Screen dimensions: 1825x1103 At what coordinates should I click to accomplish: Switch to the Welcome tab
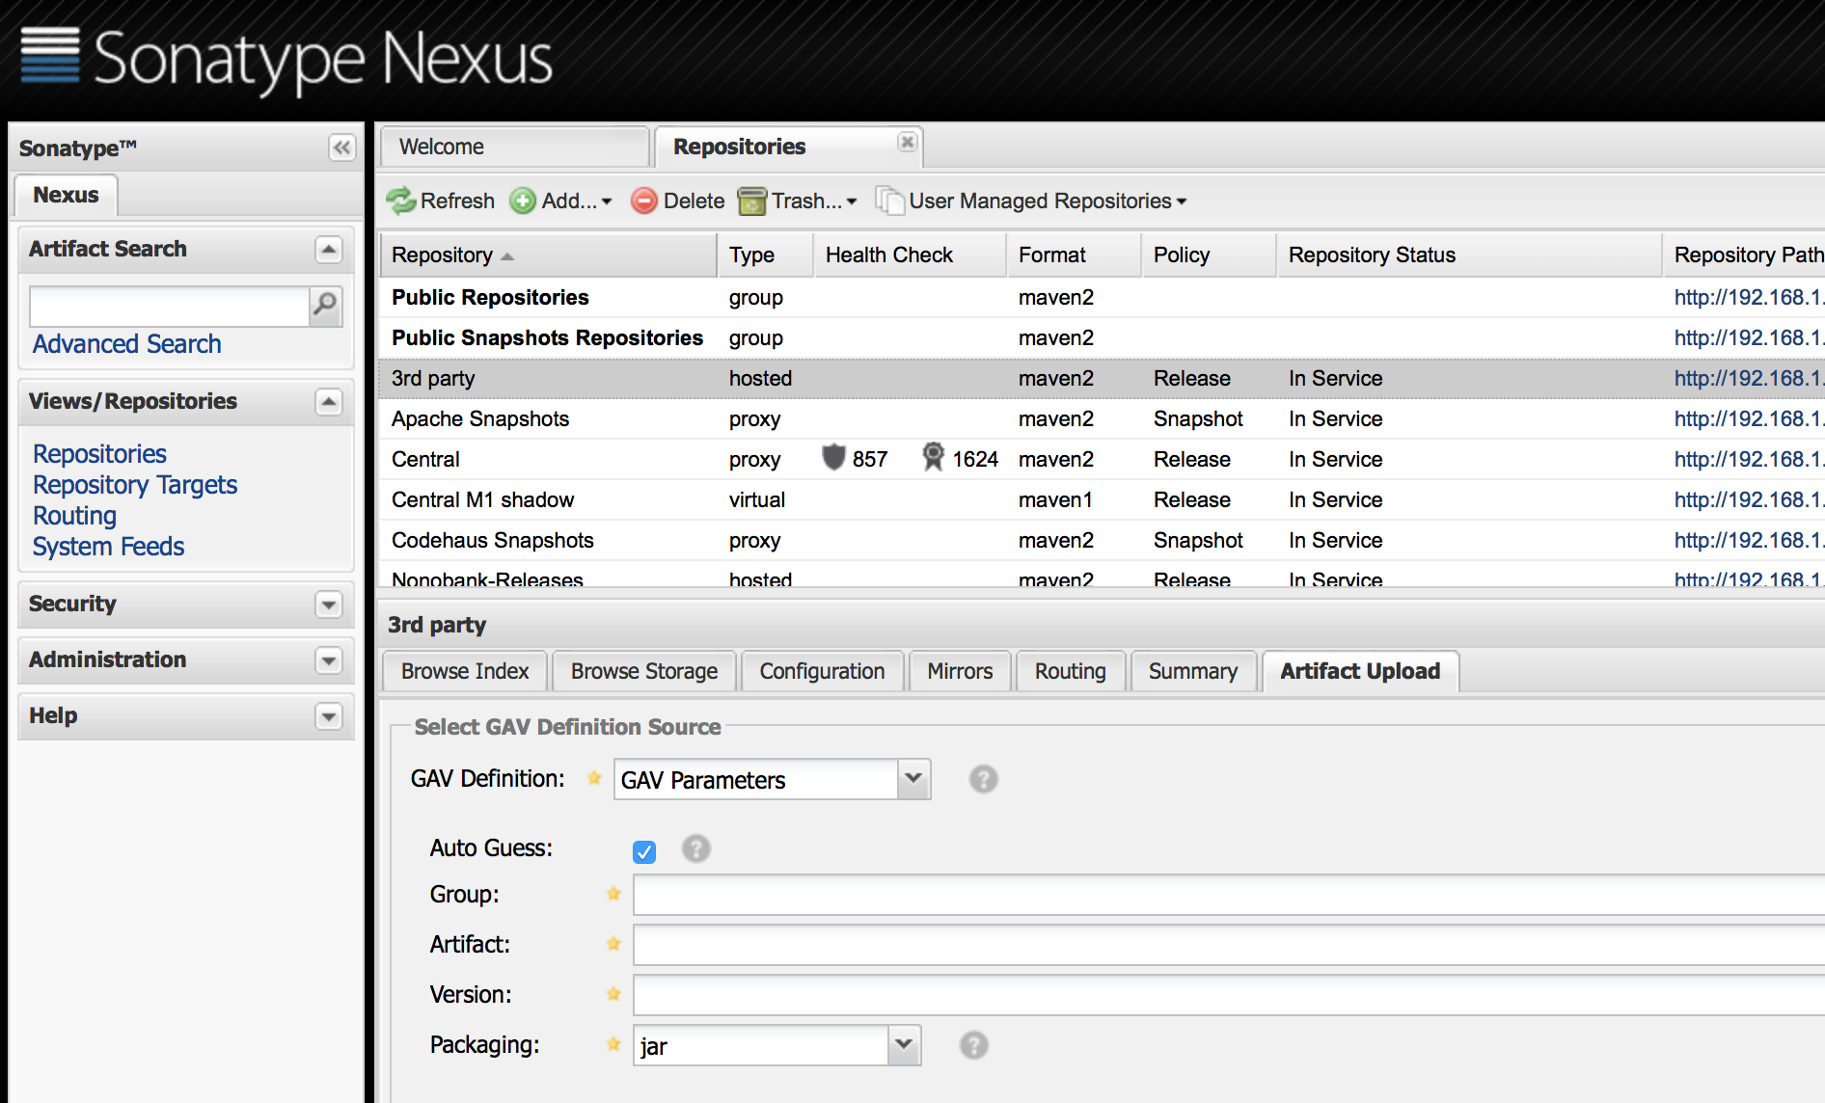click(513, 147)
